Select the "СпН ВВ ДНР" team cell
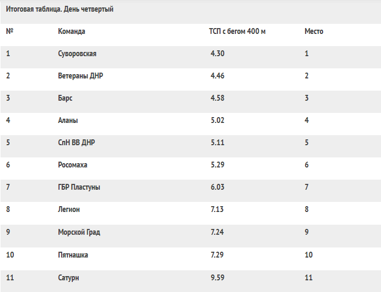This screenshot has width=381, height=292. (x=77, y=143)
